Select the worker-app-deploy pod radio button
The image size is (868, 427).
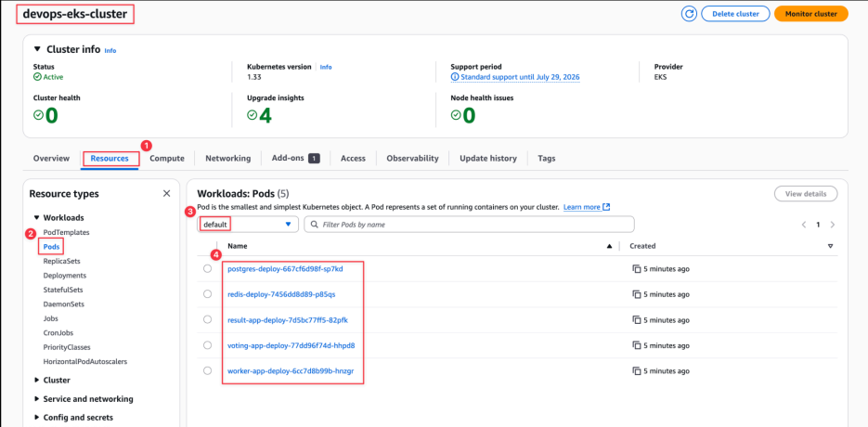(x=208, y=370)
